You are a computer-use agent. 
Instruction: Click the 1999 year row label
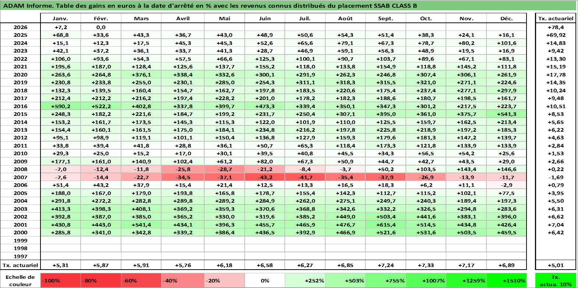click(21, 241)
